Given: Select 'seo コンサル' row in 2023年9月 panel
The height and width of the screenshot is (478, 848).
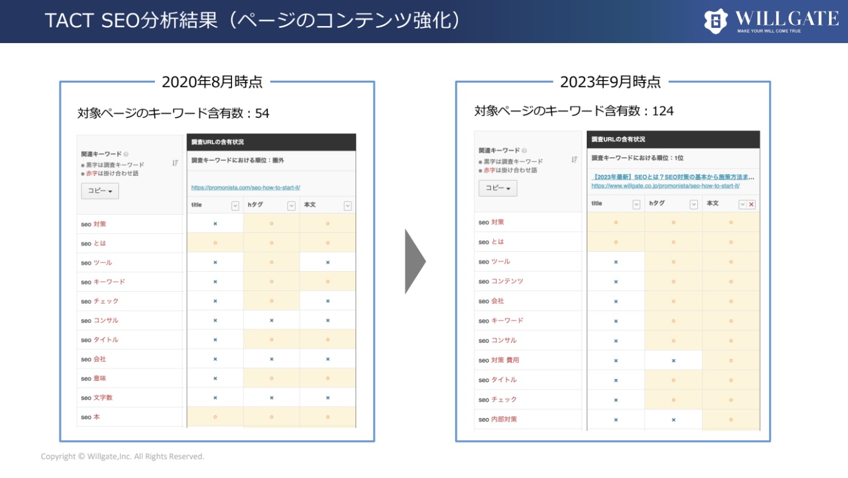Looking at the screenshot, I should (x=528, y=340).
